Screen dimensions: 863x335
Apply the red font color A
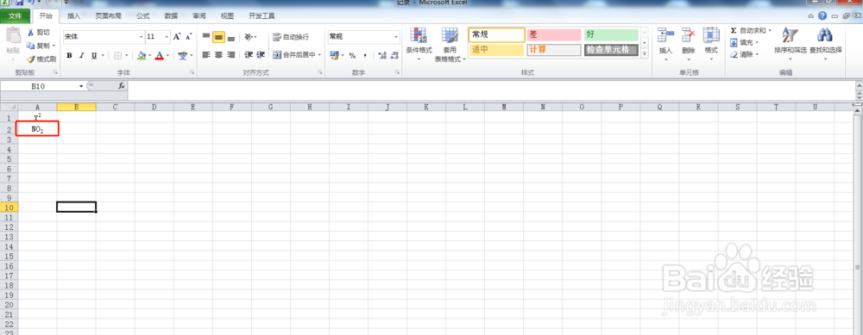click(159, 55)
